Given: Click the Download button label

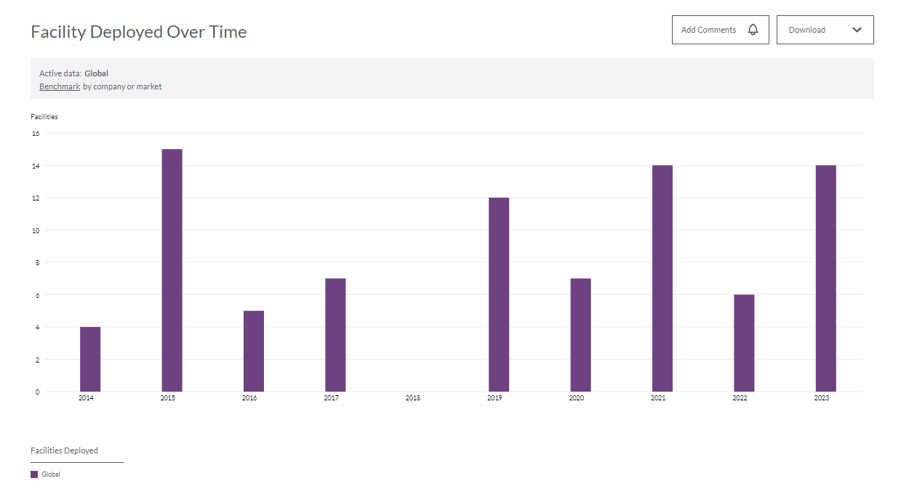Looking at the screenshot, I should pyautogui.click(x=807, y=30).
